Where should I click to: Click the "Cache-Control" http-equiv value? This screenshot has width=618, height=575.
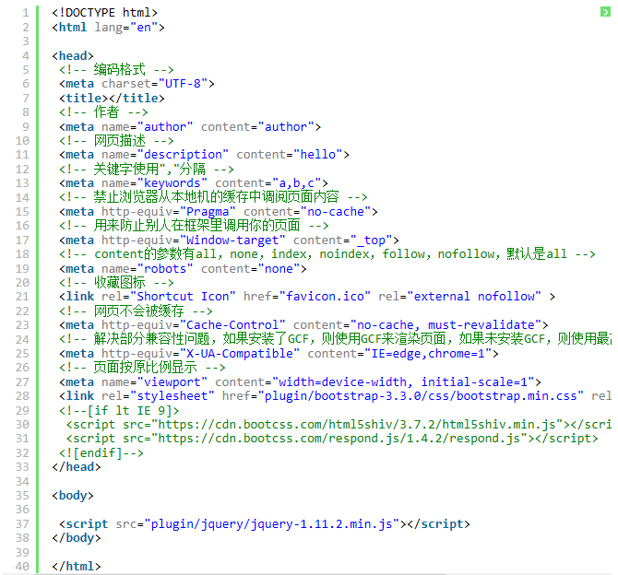(232, 325)
